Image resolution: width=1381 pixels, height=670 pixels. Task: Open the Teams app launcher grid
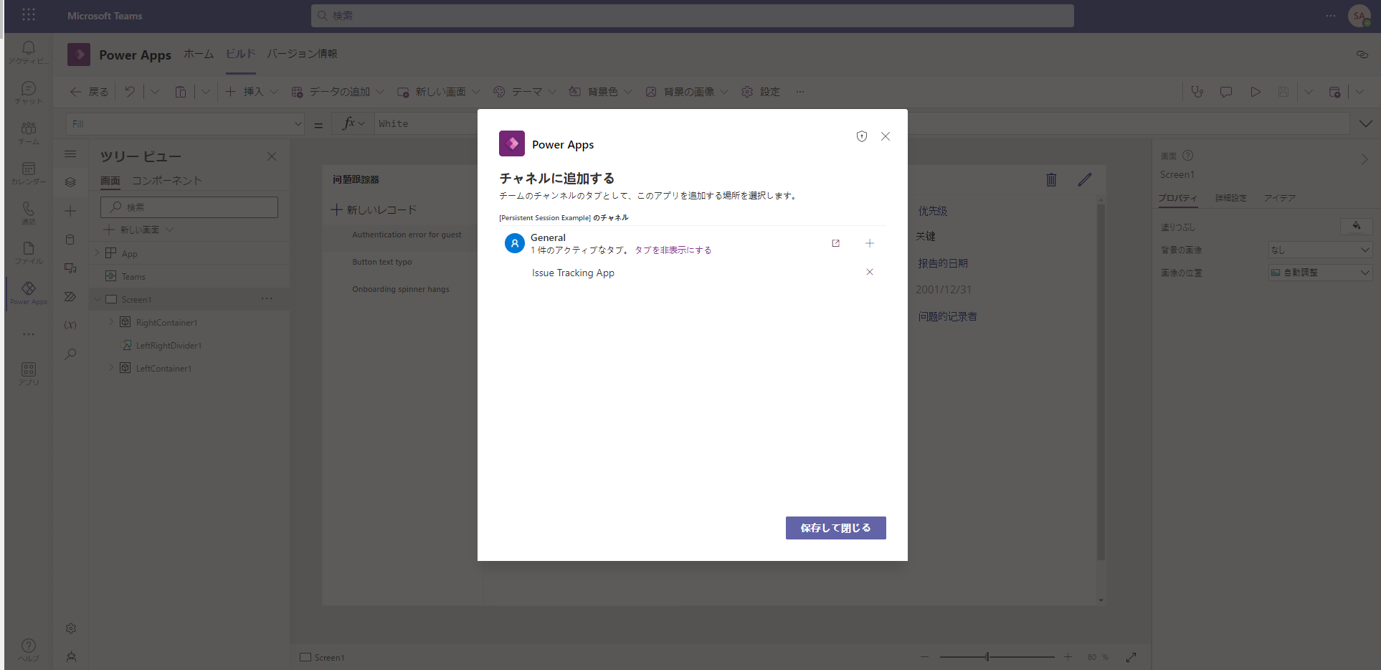pos(29,14)
